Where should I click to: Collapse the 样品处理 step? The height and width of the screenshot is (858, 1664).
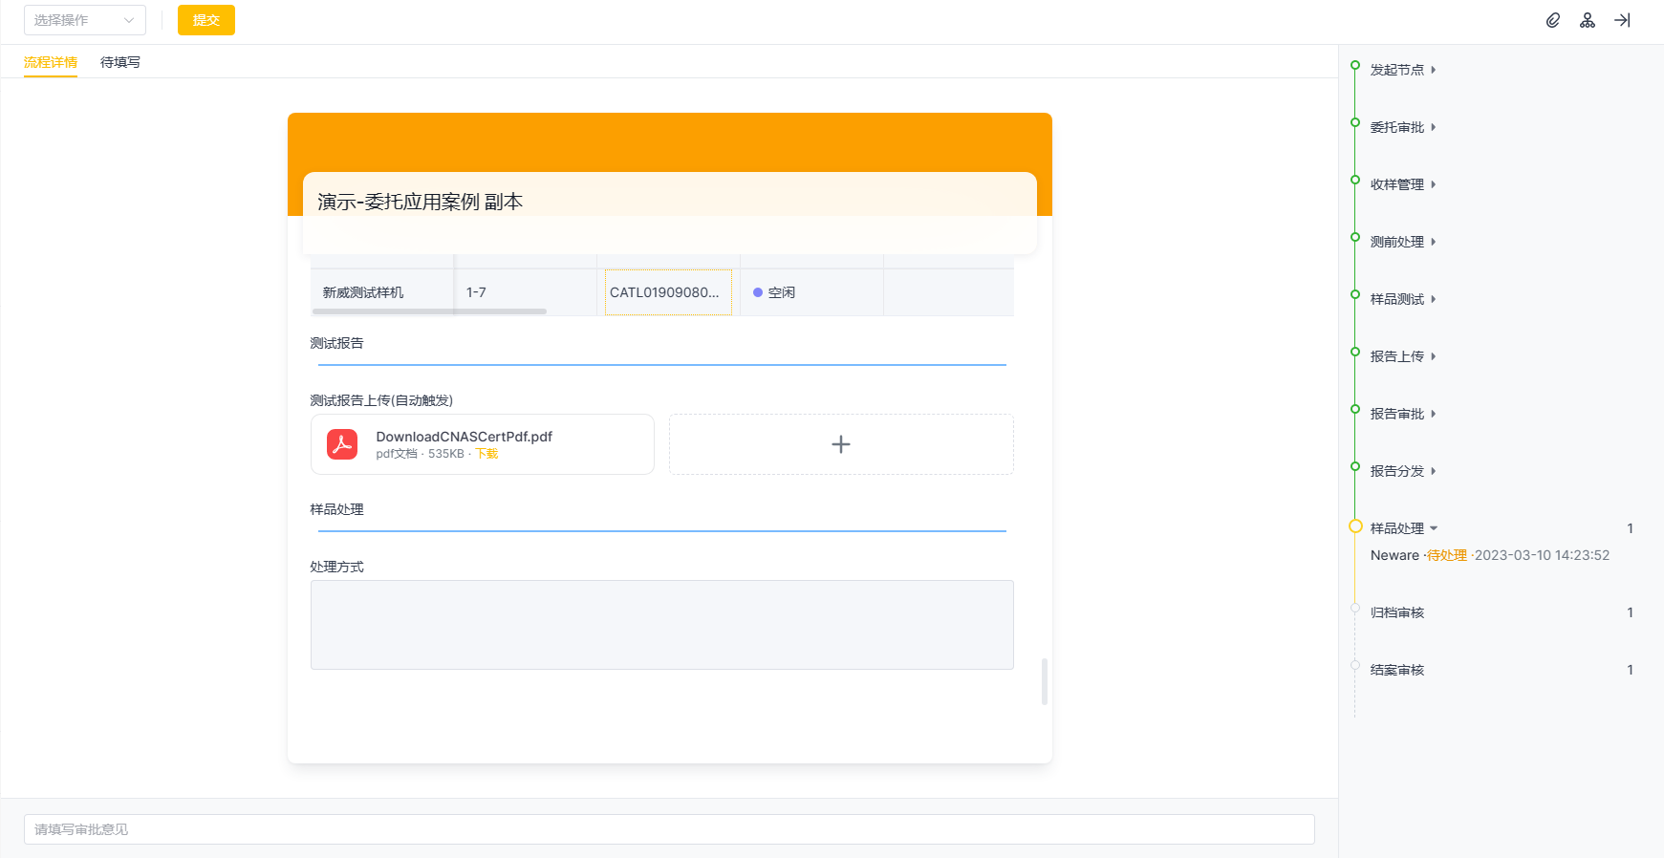tap(1434, 528)
